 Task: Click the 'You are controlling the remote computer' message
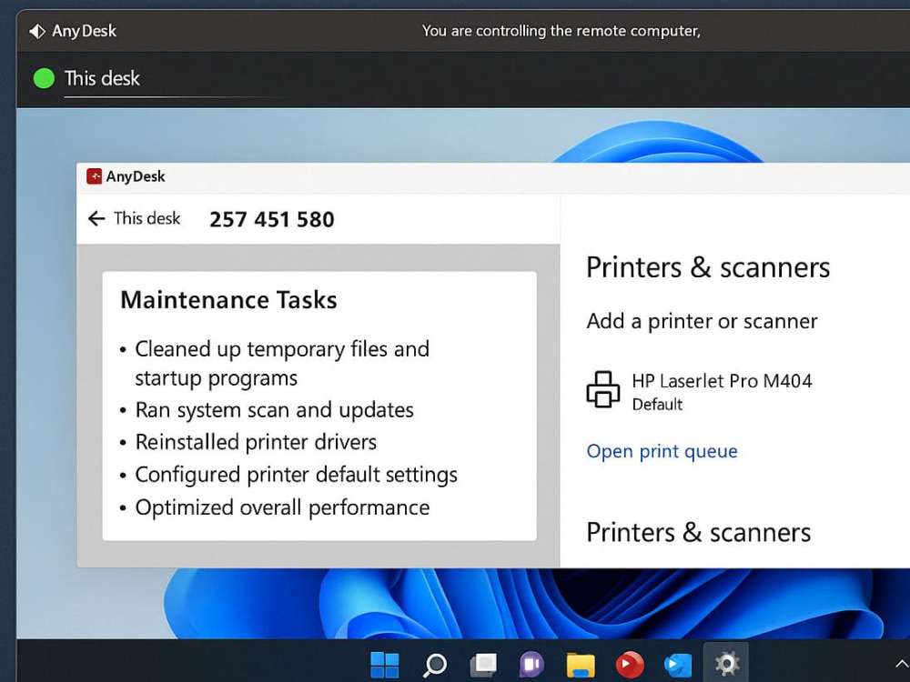point(561,31)
